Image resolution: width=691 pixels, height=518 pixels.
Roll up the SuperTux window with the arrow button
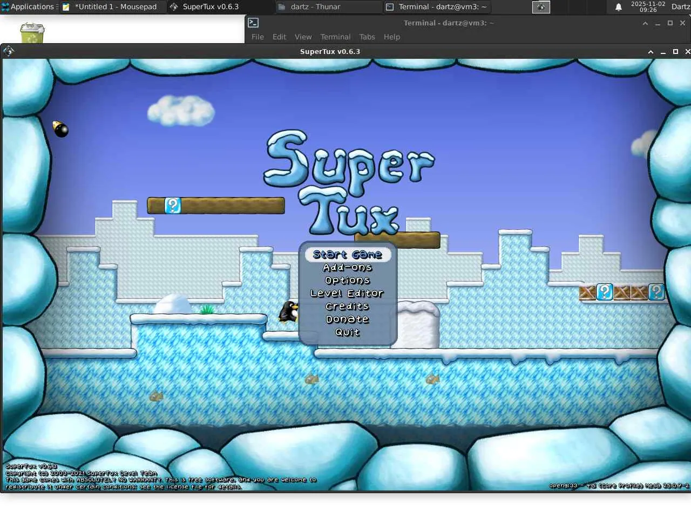point(651,52)
